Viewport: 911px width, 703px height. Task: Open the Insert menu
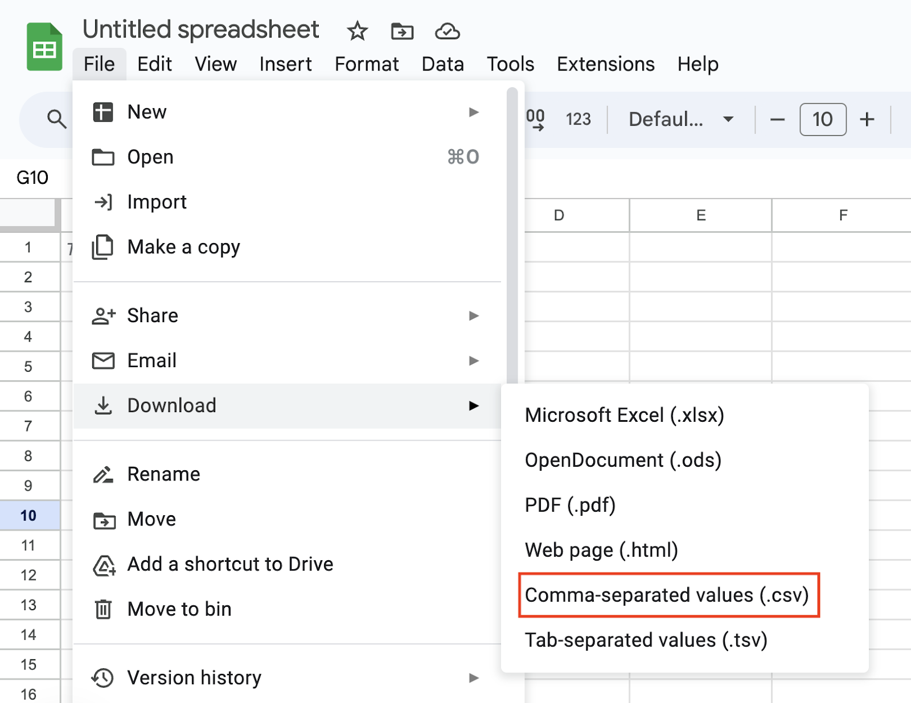(x=285, y=64)
